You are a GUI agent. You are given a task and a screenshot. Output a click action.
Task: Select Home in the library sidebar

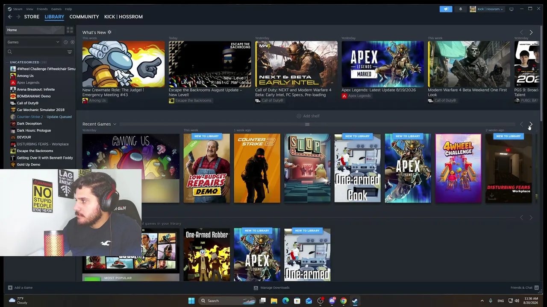(x=35, y=30)
